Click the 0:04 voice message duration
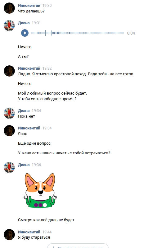The height and width of the screenshot is (248, 157). click(131, 33)
